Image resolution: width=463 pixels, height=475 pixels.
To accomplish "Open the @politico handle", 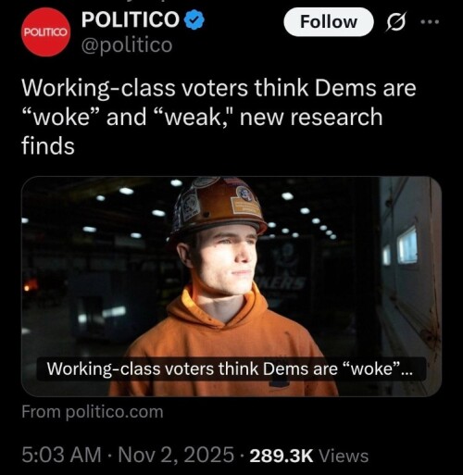I will [x=127, y=45].
